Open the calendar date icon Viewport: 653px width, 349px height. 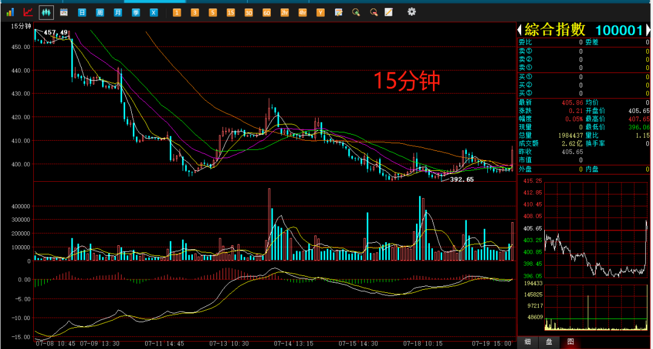pyautogui.click(x=63, y=13)
